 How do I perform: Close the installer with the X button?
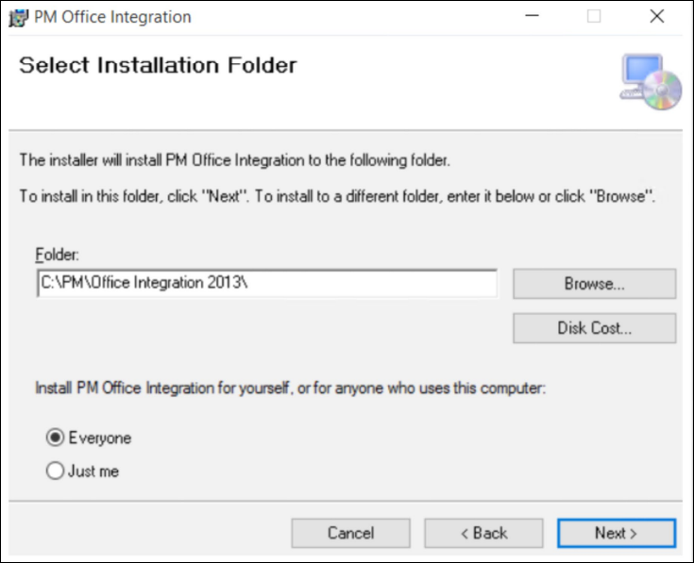(657, 16)
